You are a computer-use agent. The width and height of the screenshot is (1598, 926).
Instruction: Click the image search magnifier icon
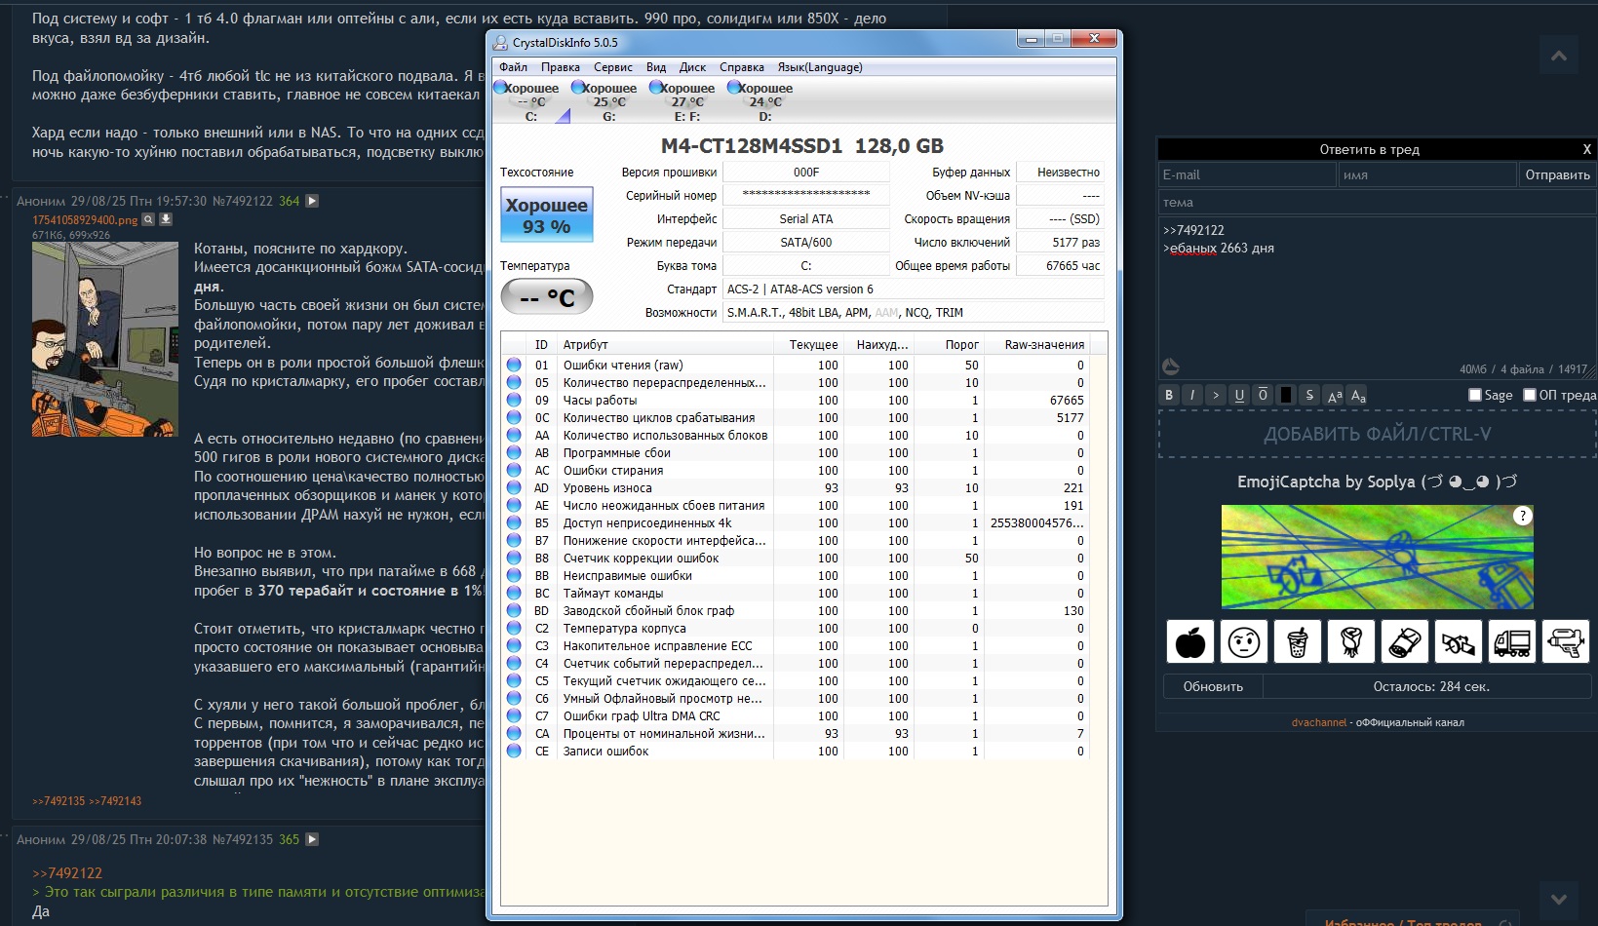click(148, 219)
